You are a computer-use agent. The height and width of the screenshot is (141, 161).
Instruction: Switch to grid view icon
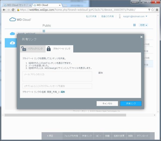point(134,25)
